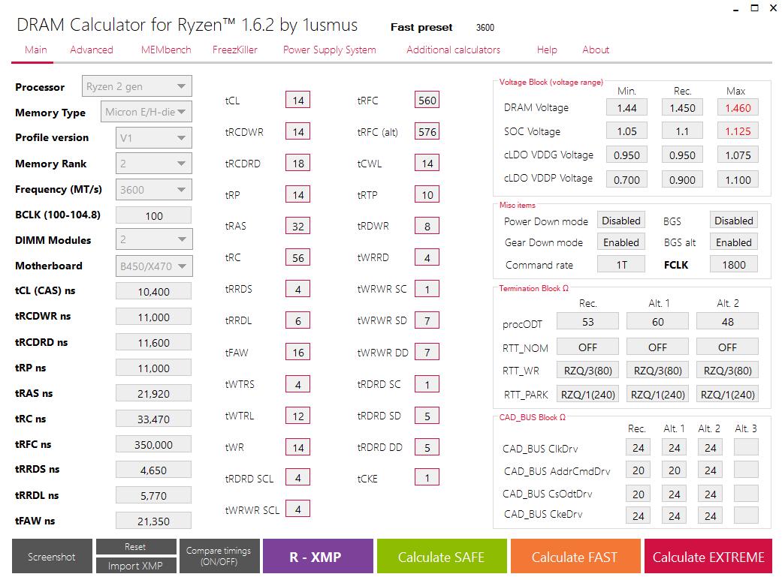Screen dimensions: 782x586
Task: Click the BGS Disabled field
Action: pyautogui.click(x=734, y=221)
